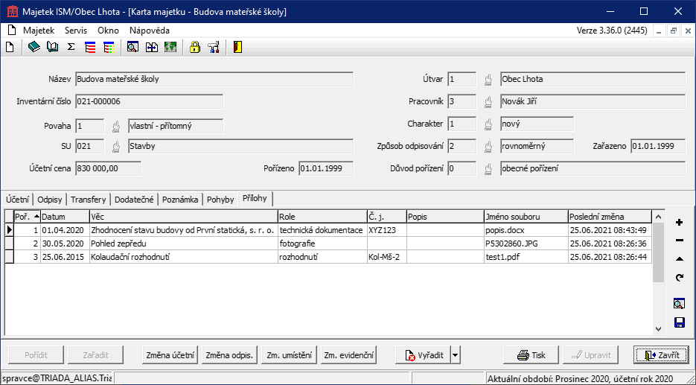Screen dimensions: 696x385
Task: Save attachment with the floppy disk icon
Action: pyautogui.click(x=679, y=322)
